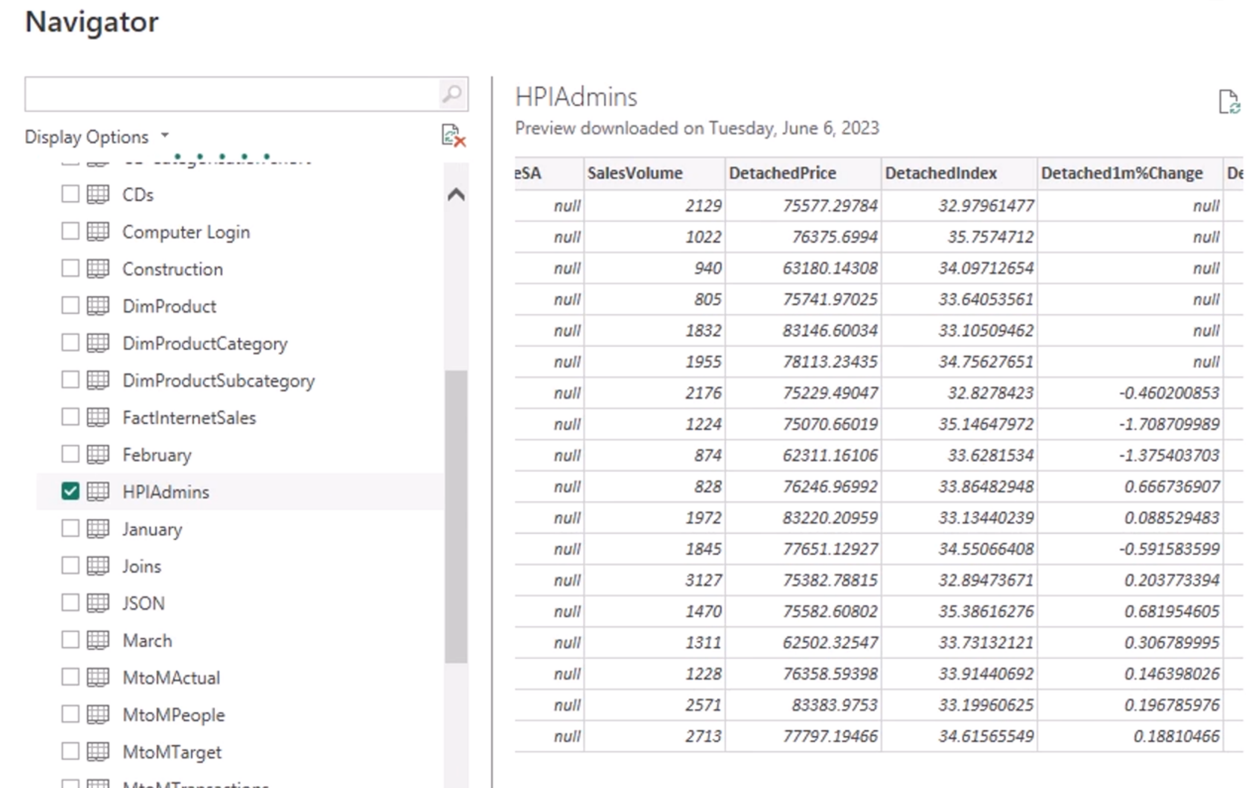Image resolution: width=1246 pixels, height=788 pixels.
Task: Select the DetachedIndex column header
Action: pyautogui.click(x=959, y=173)
